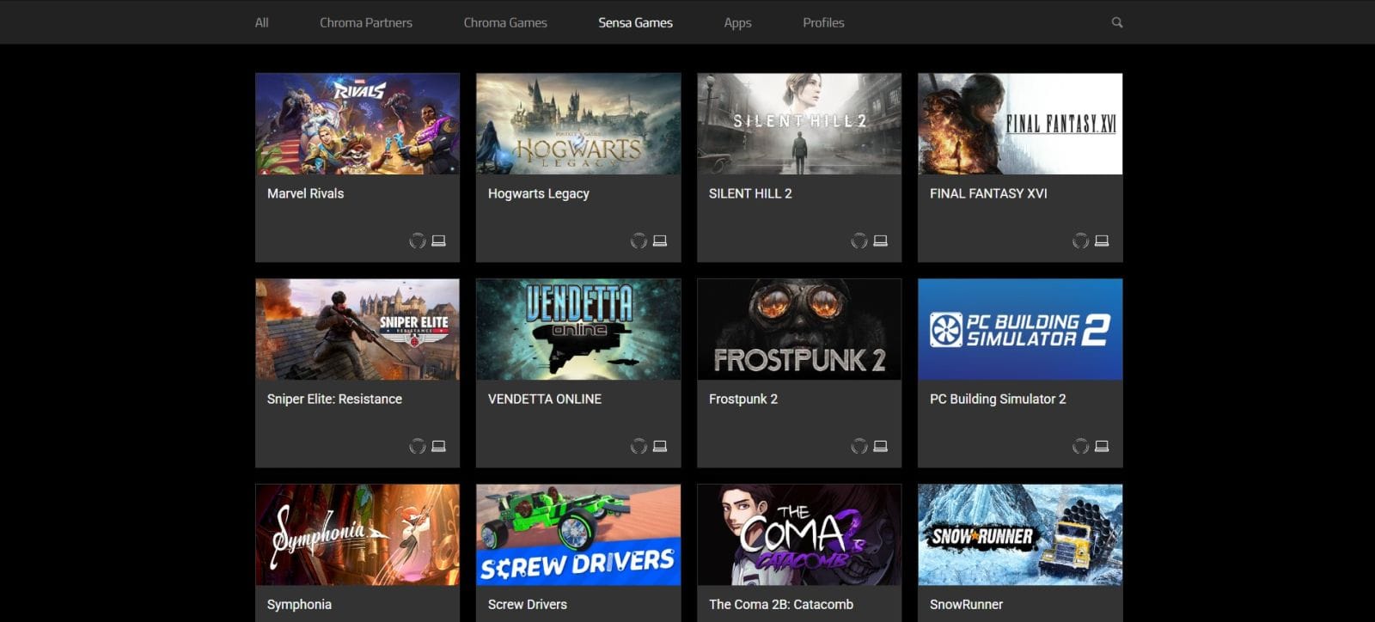Click the laptop icon on Frostpunk 2 card
The height and width of the screenshot is (622, 1375).
click(x=881, y=446)
